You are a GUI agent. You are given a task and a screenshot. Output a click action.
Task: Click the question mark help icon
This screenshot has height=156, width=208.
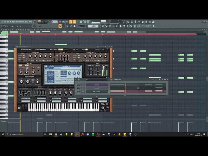pos(139,22)
